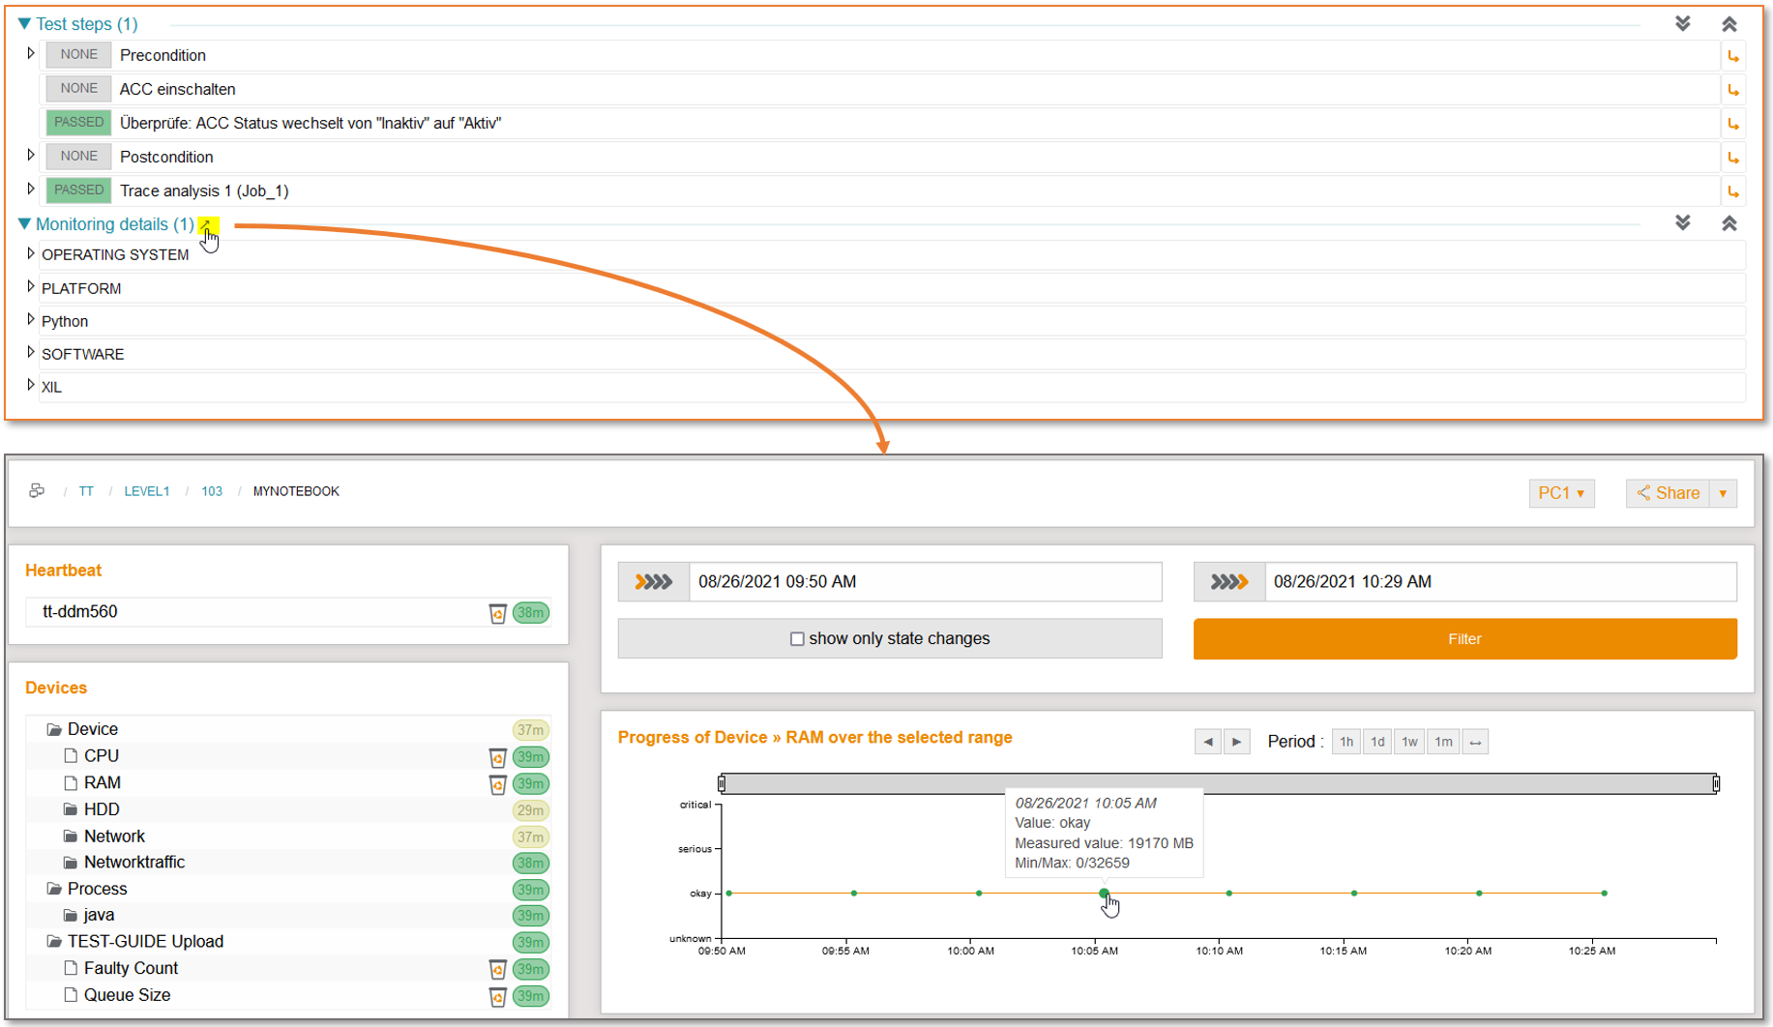Step back using the left period arrow
Viewport: 1773px width, 1027px height.
[1208, 742]
